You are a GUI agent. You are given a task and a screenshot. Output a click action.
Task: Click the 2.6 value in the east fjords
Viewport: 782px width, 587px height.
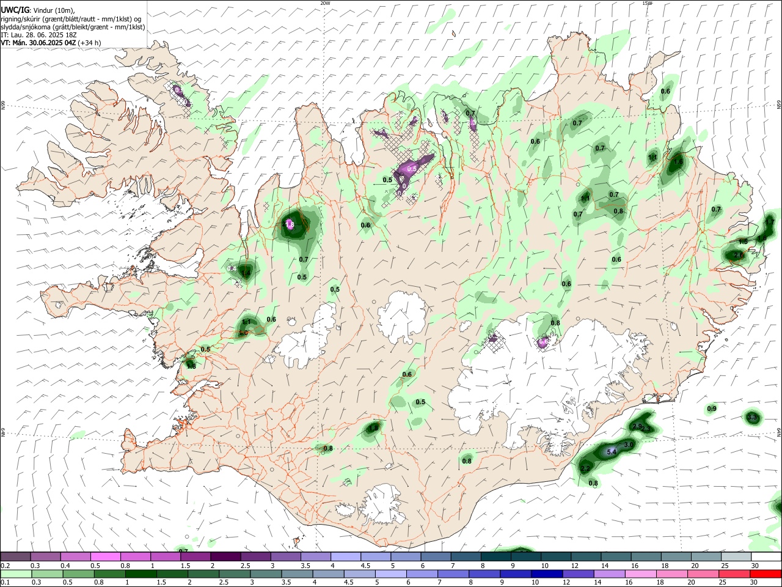click(x=738, y=256)
